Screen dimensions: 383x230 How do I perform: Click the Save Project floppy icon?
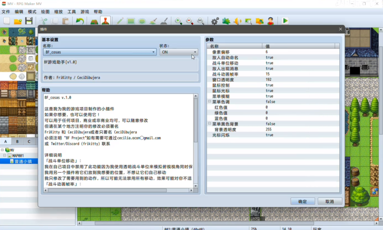tap(29, 21)
